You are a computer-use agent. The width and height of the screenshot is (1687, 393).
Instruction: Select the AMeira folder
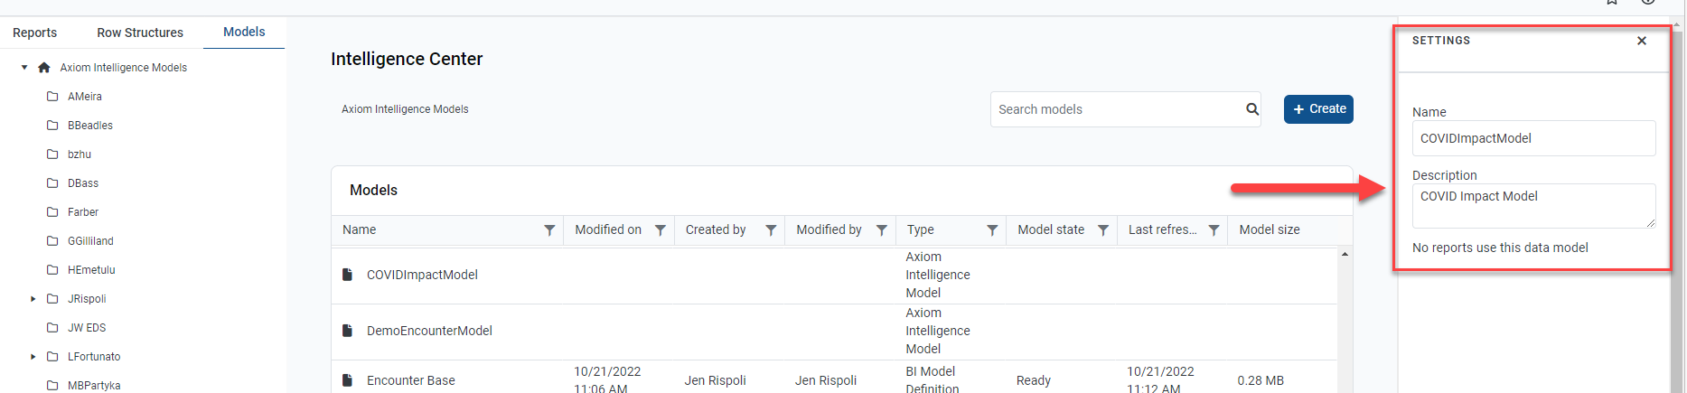point(84,97)
